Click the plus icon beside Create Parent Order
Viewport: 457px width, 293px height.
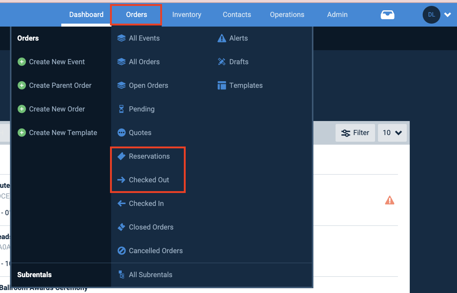pyautogui.click(x=22, y=85)
